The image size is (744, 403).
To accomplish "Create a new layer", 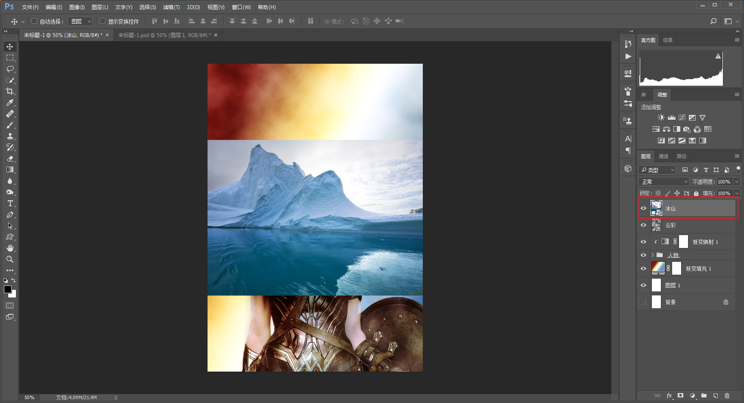I will 716,396.
